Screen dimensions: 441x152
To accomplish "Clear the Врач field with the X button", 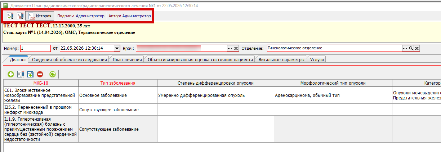I will [236, 48].
